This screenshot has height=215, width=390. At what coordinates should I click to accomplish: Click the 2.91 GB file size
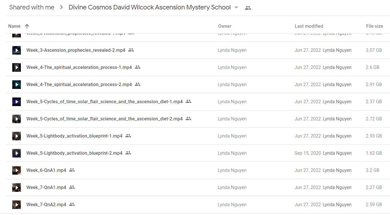click(374, 85)
